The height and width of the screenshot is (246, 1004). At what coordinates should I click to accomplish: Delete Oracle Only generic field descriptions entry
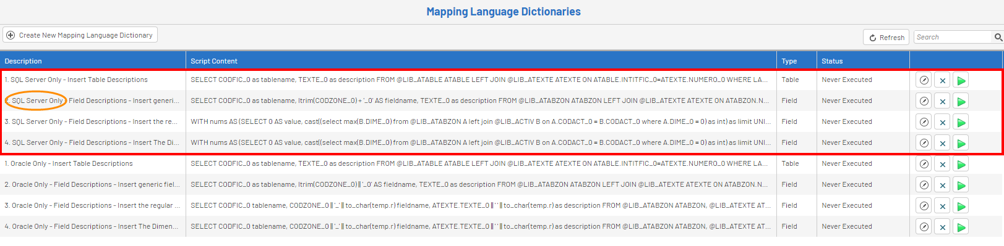coord(942,185)
